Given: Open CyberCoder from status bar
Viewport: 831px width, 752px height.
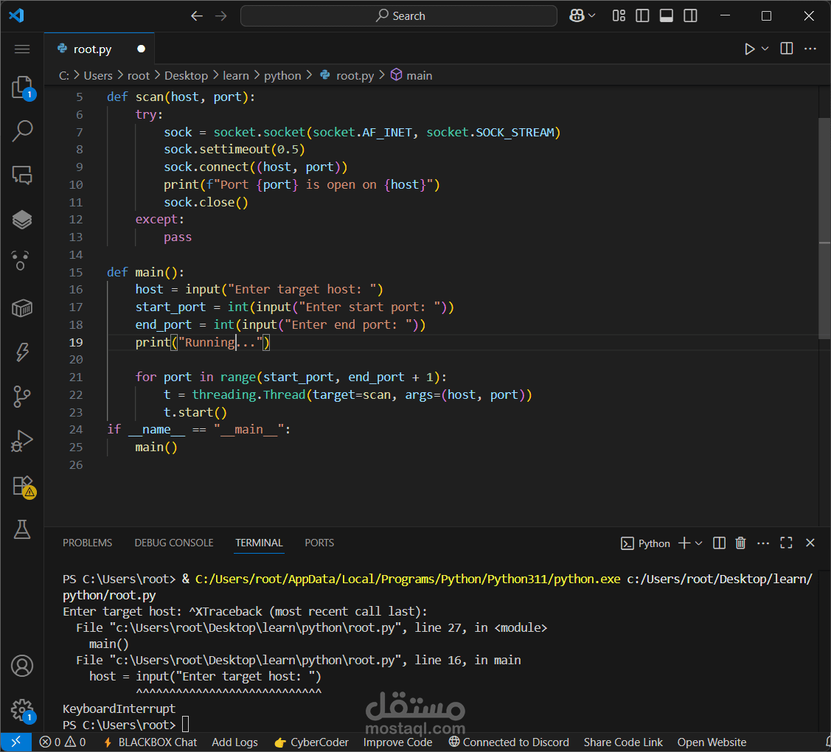Looking at the screenshot, I should [312, 742].
